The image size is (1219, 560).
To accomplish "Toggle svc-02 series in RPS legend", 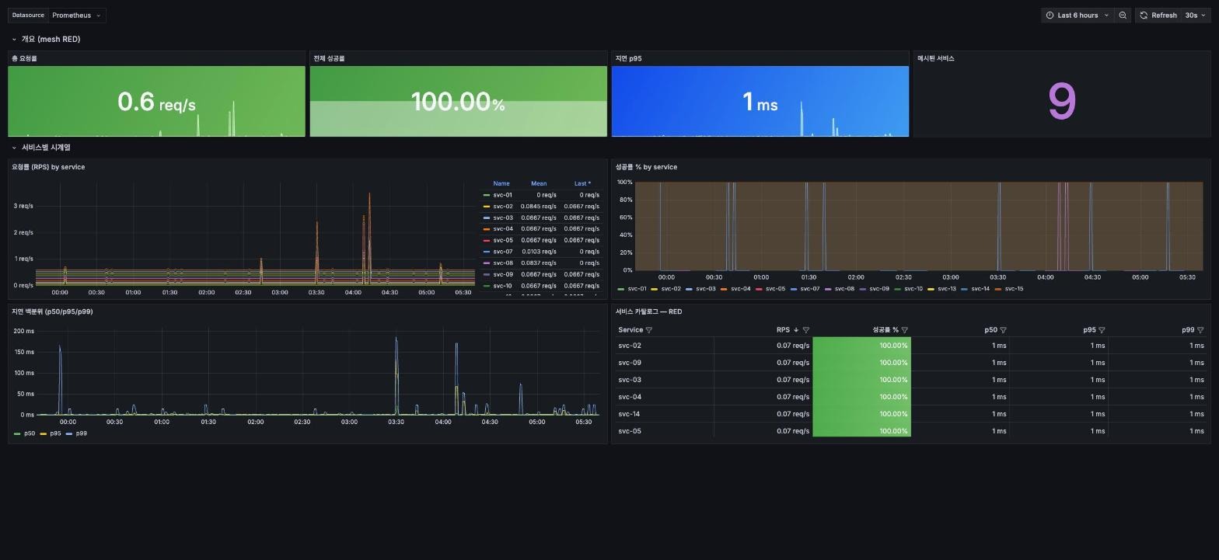I will [x=502, y=207].
